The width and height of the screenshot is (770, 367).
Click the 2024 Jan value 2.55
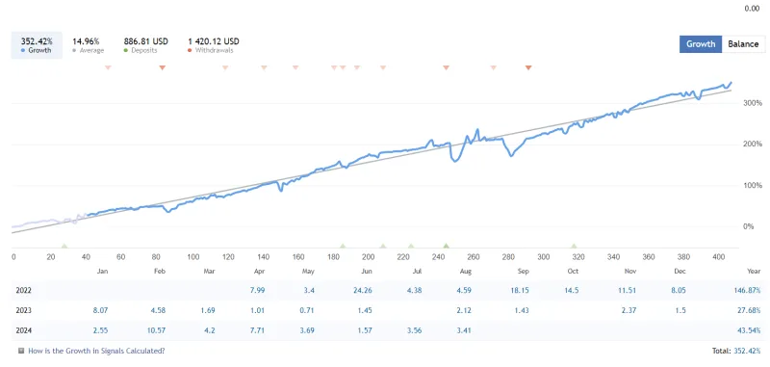coord(101,330)
